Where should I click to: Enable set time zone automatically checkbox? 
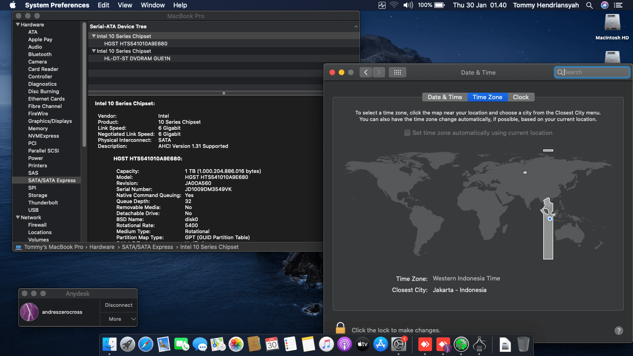click(x=407, y=133)
